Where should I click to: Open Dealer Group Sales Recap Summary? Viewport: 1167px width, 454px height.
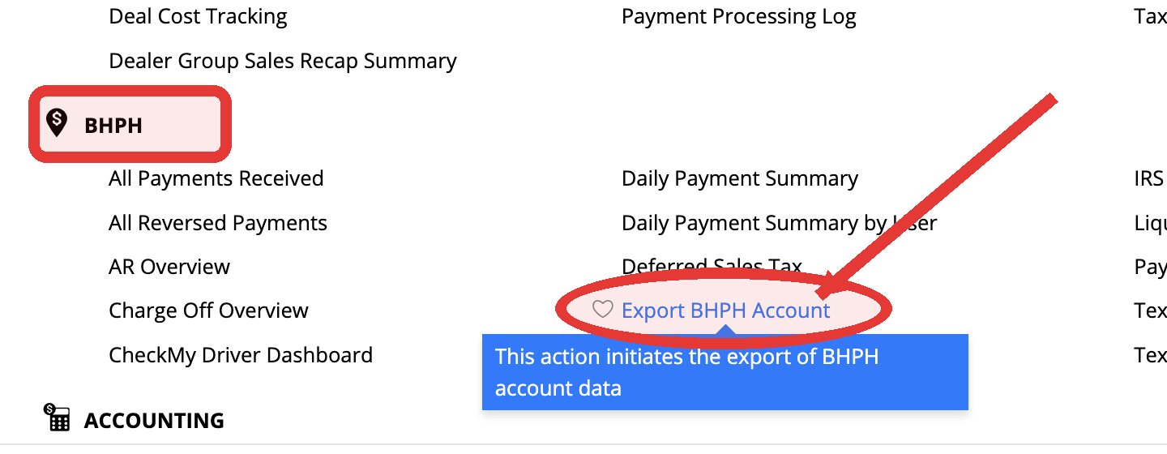click(283, 62)
